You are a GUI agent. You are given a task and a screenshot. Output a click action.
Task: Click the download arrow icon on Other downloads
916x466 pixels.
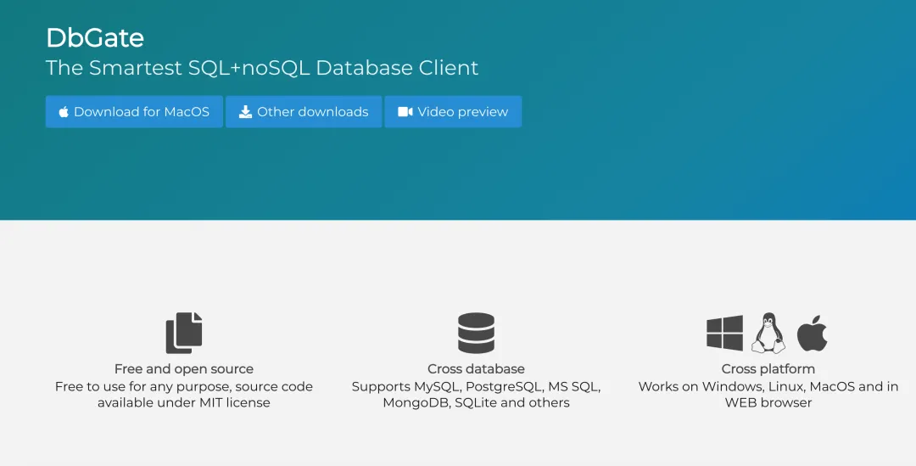point(245,112)
